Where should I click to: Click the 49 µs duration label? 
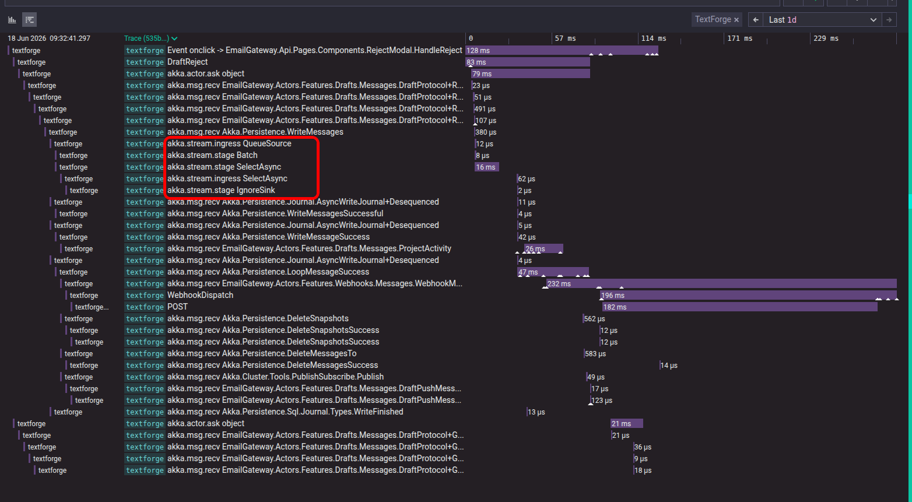pos(596,377)
